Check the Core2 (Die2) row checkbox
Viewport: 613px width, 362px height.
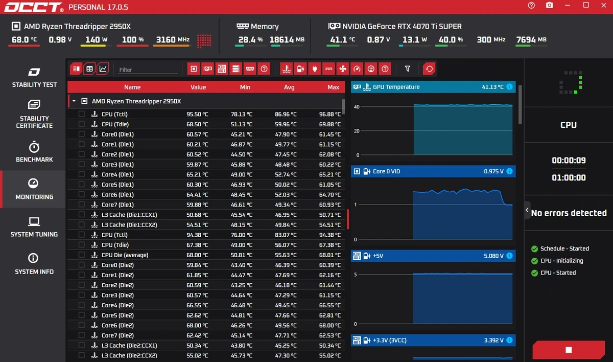coord(82,285)
